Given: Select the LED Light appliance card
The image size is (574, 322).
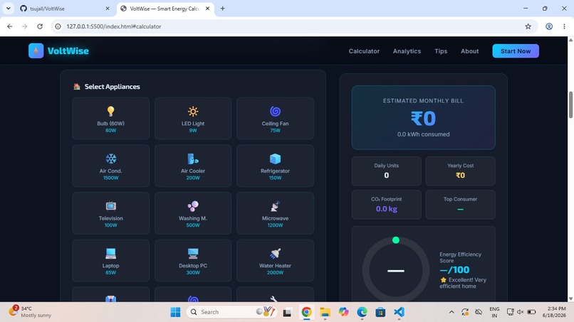Looking at the screenshot, I should (193, 119).
